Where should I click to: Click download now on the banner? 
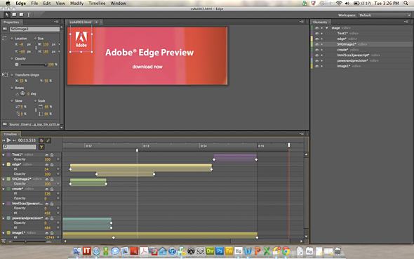pyautogui.click(x=147, y=67)
